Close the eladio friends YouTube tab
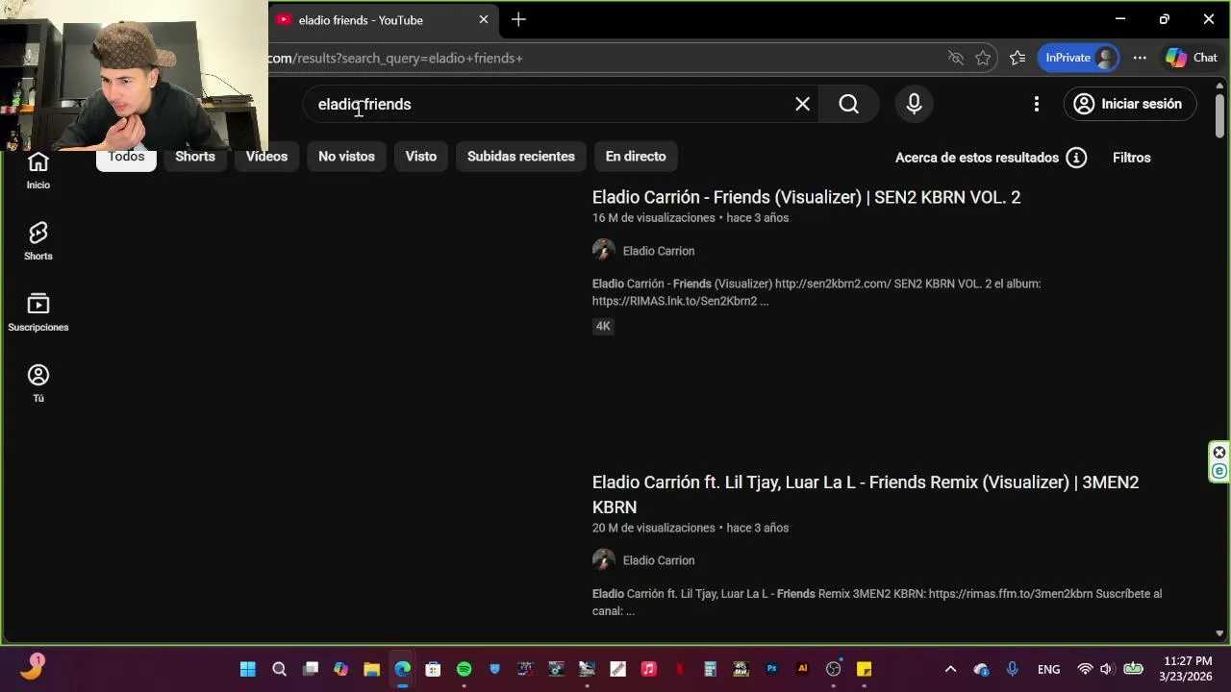This screenshot has height=692, width=1231. (484, 19)
